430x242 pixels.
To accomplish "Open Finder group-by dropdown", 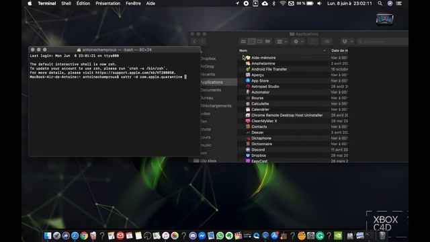I will (282, 42).
